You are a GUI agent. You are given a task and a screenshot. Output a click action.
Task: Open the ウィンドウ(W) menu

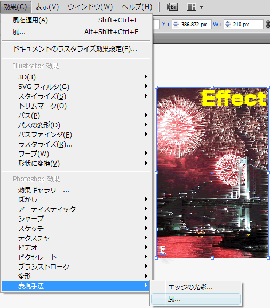[90, 7]
